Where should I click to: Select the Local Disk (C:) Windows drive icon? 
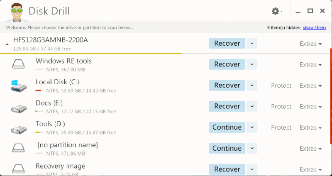(19, 86)
